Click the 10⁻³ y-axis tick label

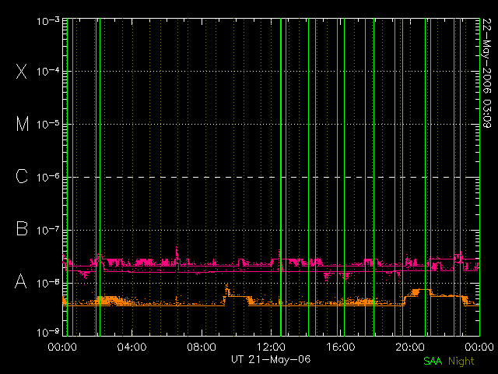click(x=48, y=21)
